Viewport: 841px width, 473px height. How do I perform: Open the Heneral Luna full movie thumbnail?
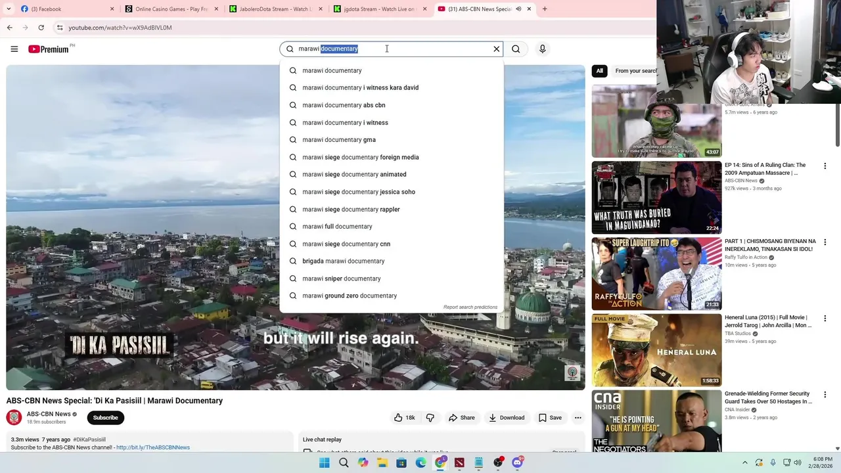pyautogui.click(x=656, y=350)
